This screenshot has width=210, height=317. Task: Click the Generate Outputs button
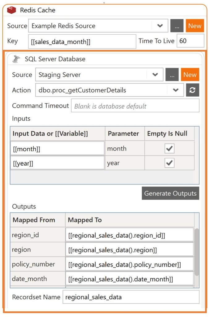point(170,193)
